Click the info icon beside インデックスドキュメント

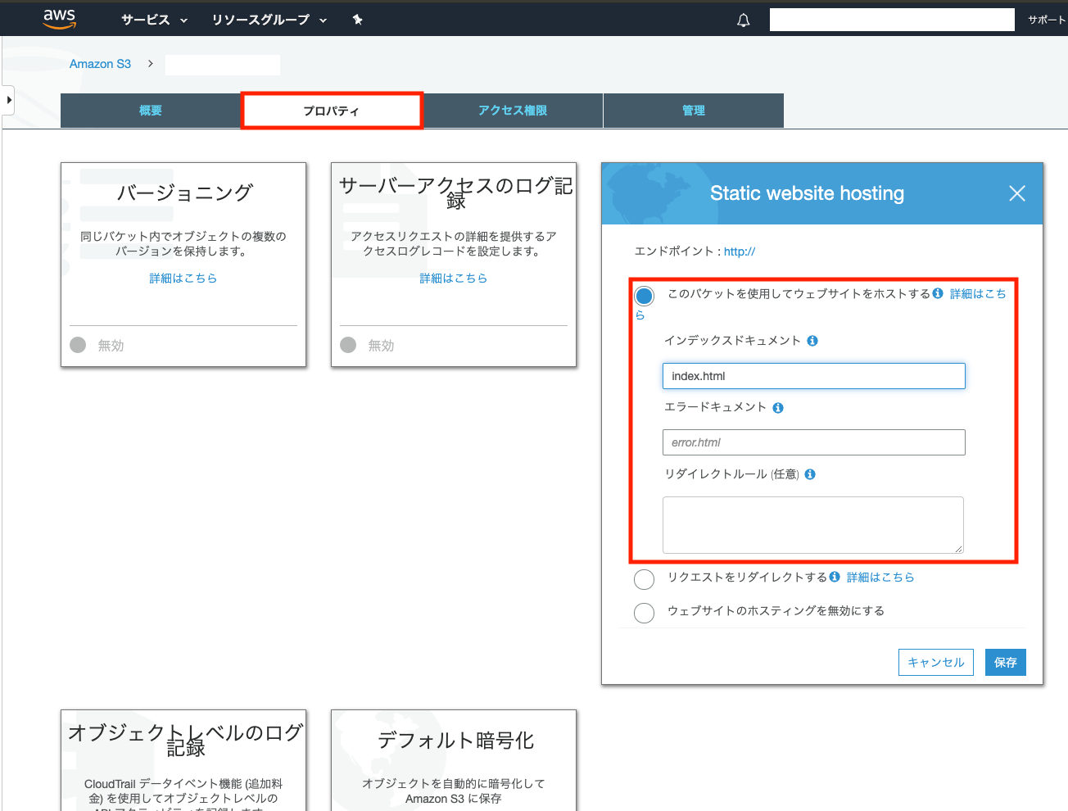812,340
